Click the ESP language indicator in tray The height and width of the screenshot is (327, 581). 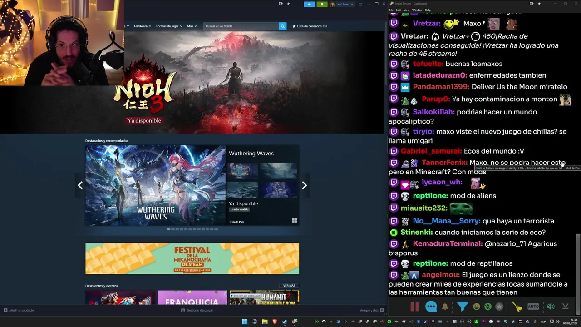click(x=543, y=322)
